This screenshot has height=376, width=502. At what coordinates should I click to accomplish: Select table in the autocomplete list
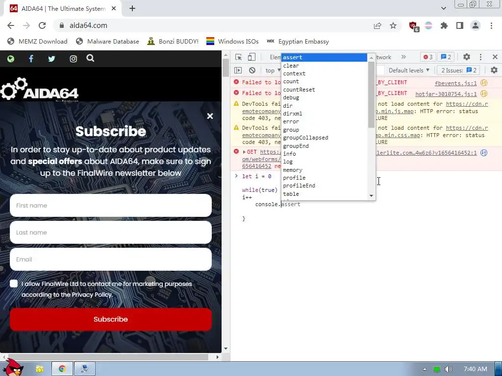pos(325,194)
